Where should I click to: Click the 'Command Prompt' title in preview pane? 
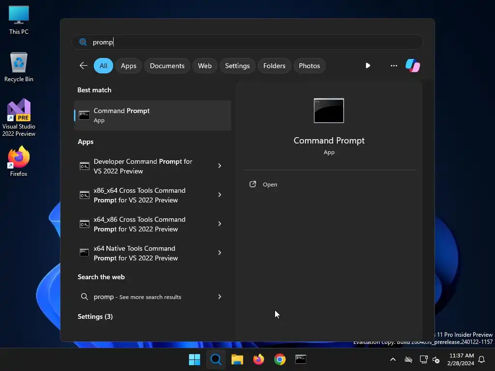(x=329, y=141)
